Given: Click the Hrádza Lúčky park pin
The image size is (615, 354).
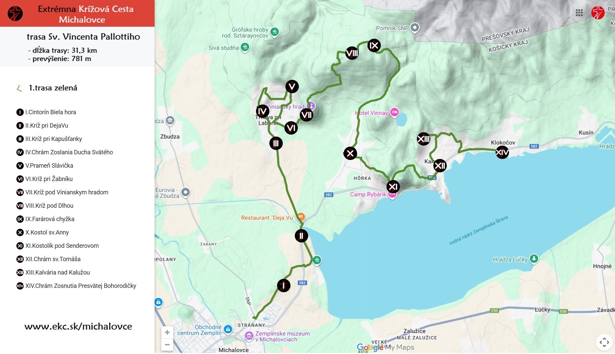Looking at the screenshot, I should click(x=534, y=258).
